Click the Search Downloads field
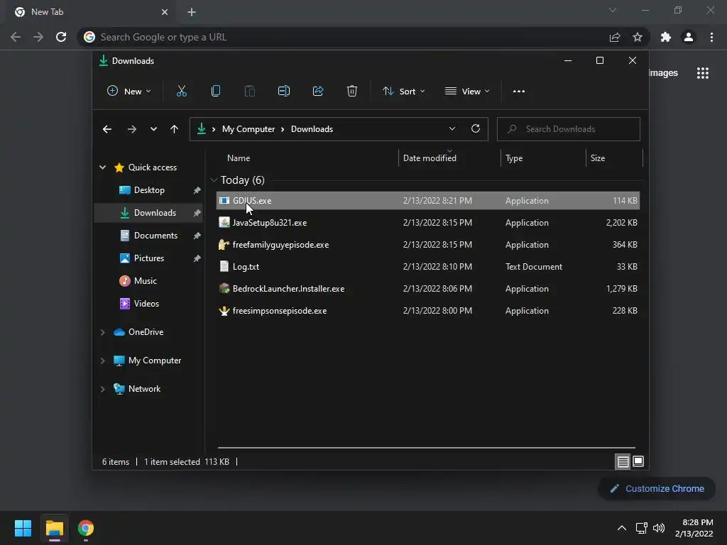Screen dimensions: 727x545 point(569,129)
